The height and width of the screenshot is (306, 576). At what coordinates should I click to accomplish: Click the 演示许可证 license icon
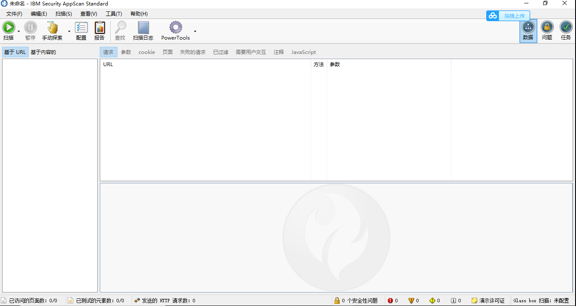[x=475, y=301]
